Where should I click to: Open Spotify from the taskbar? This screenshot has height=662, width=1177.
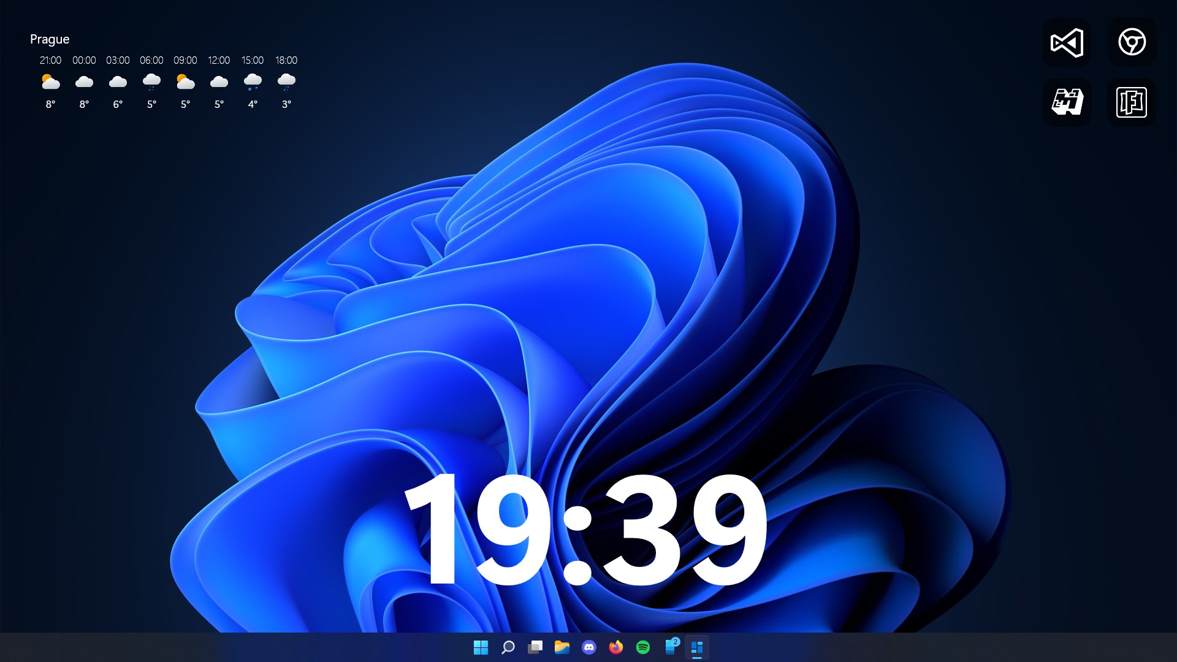643,647
